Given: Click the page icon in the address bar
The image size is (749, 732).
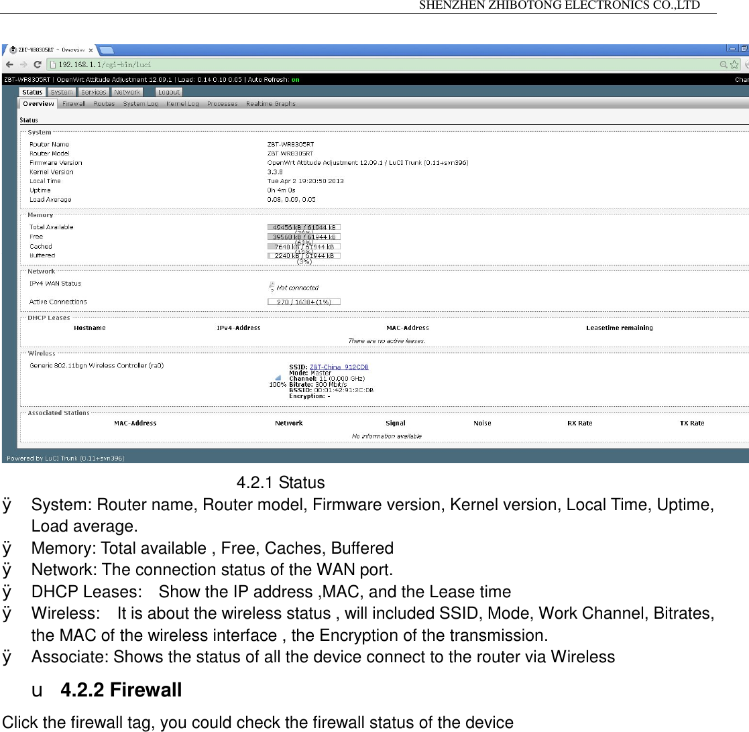Looking at the screenshot, I should click(x=52, y=64).
